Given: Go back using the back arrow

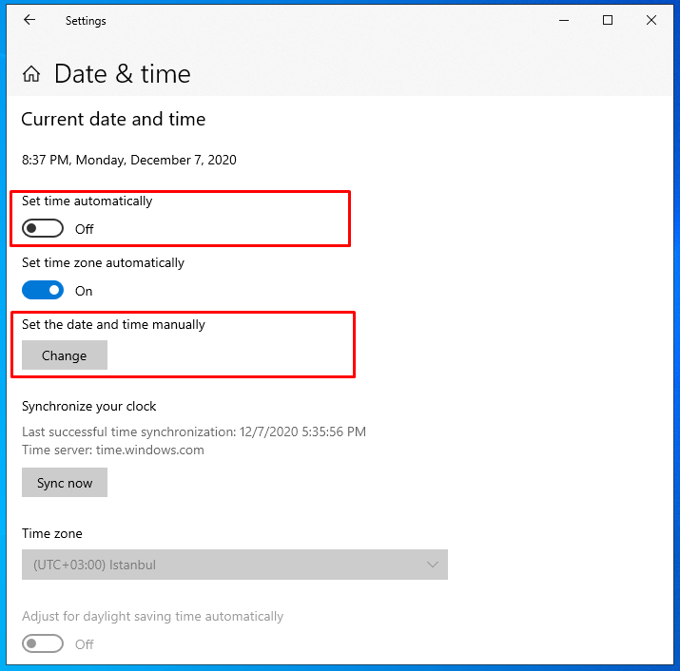Looking at the screenshot, I should 29,20.
